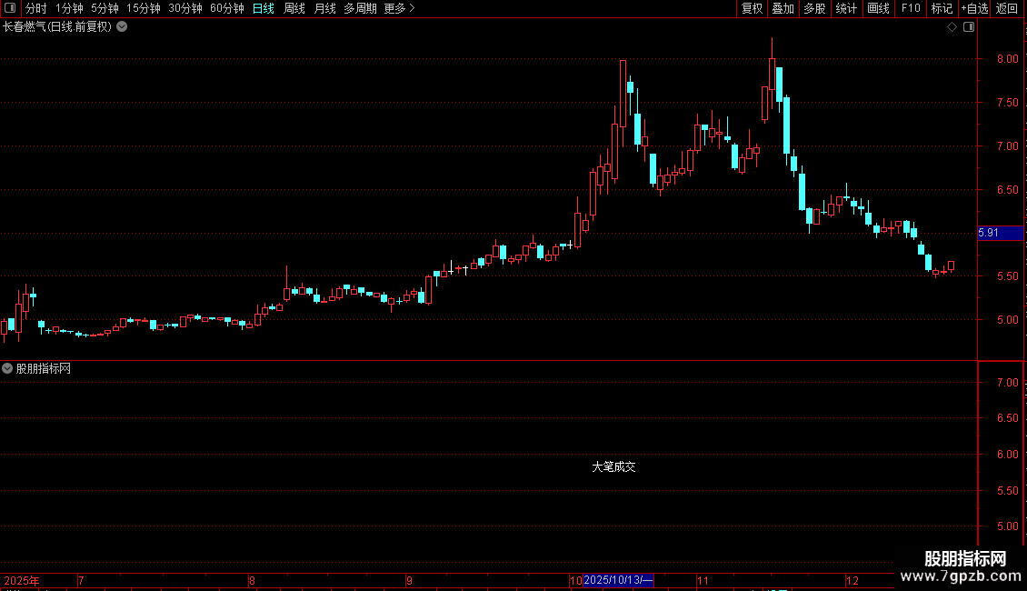The image size is (1027, 591).
Task: Click the 长春燃气(日线.前复权) chart title
Action: coord(57,27)
